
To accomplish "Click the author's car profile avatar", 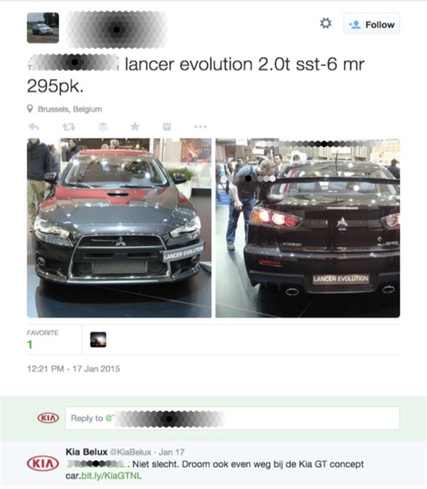I will pos(43,28).
